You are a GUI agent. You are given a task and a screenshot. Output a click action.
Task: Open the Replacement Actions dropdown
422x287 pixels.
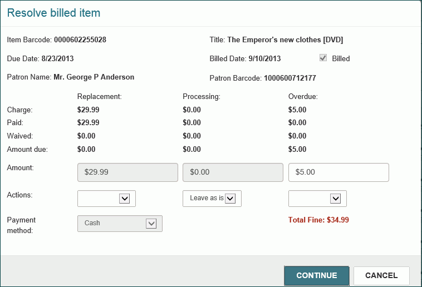106,199
